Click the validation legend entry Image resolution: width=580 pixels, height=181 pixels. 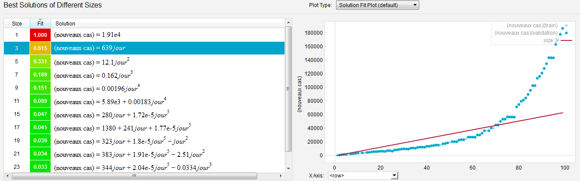point(532,33)
